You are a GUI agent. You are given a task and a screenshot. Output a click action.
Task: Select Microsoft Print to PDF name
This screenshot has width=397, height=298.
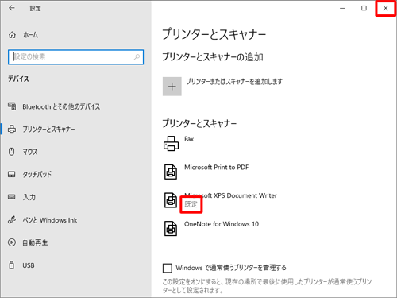(x=217, y=168)
